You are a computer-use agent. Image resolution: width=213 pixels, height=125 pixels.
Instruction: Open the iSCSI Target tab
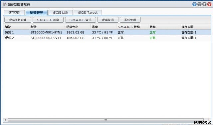coord(88,13)
